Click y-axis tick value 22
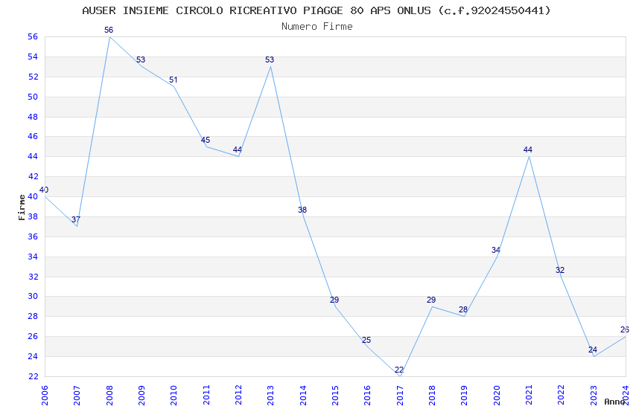Screen dimensions: 633x409 (33, 376)
